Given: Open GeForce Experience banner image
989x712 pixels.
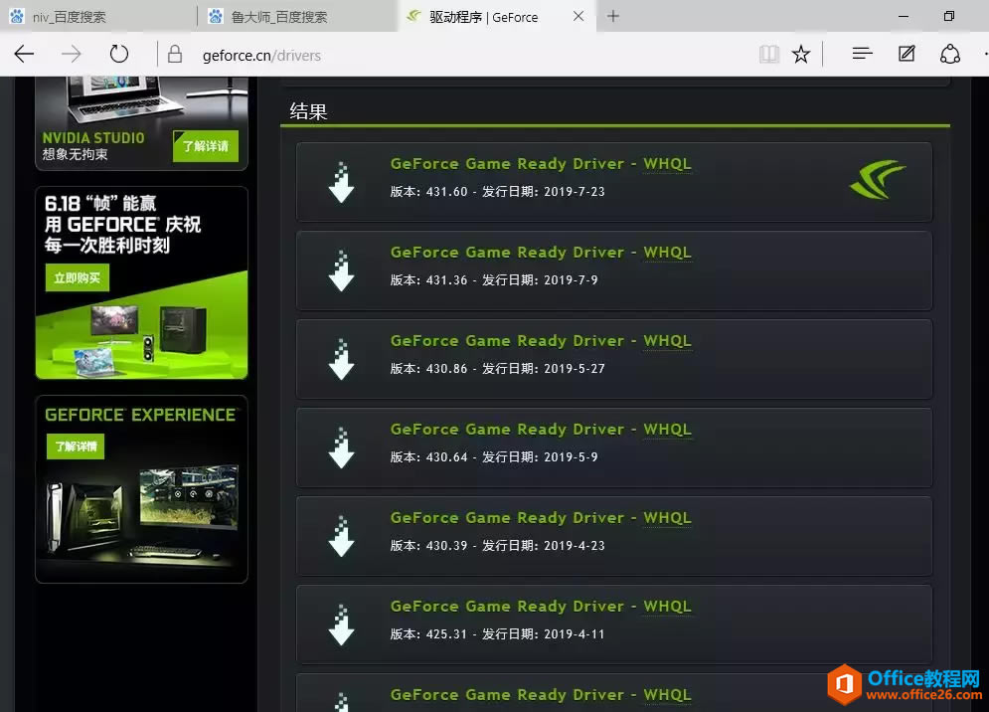Looking at the screenshot, I should (x=141, y=489).
